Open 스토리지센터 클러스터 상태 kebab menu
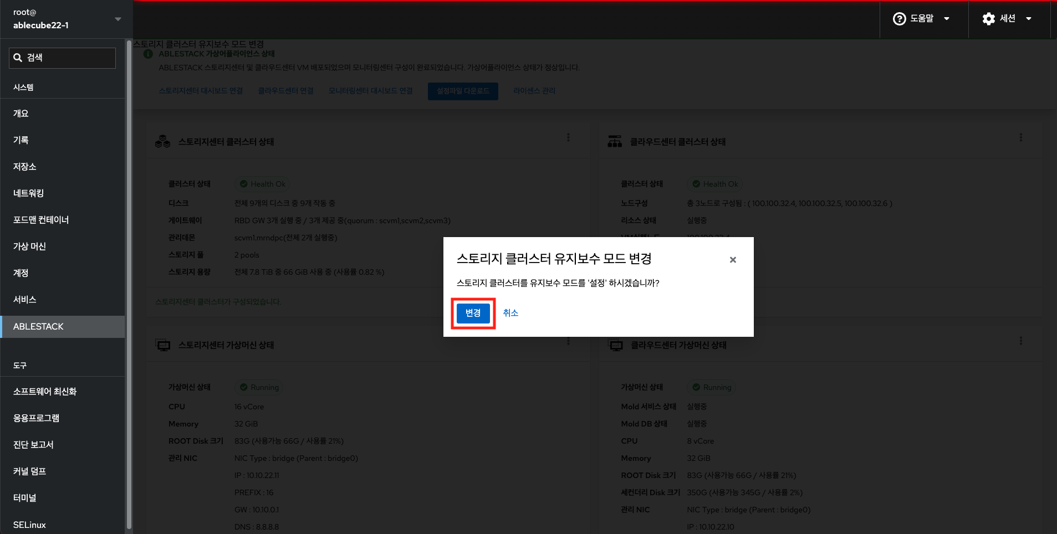1057x534 pixels. pyautogui.click(x=568, y=137)
